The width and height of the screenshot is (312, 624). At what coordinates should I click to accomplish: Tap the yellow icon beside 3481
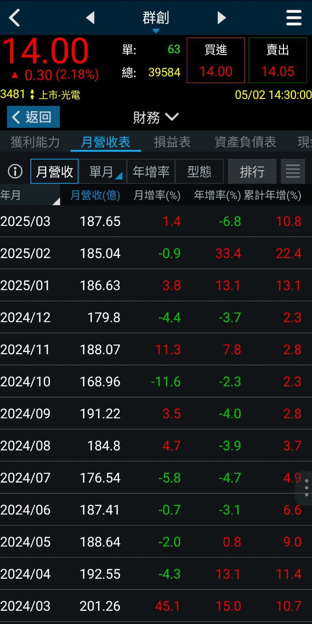pos(32,95)
